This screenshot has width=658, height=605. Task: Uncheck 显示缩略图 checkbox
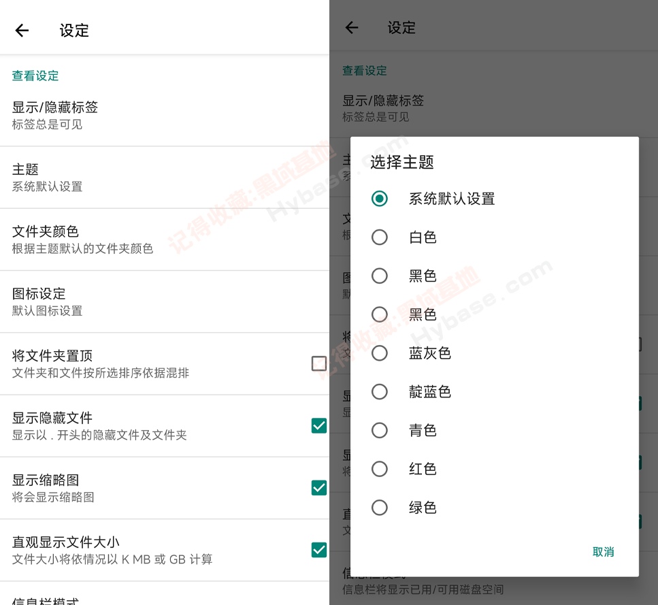(319, 487)
